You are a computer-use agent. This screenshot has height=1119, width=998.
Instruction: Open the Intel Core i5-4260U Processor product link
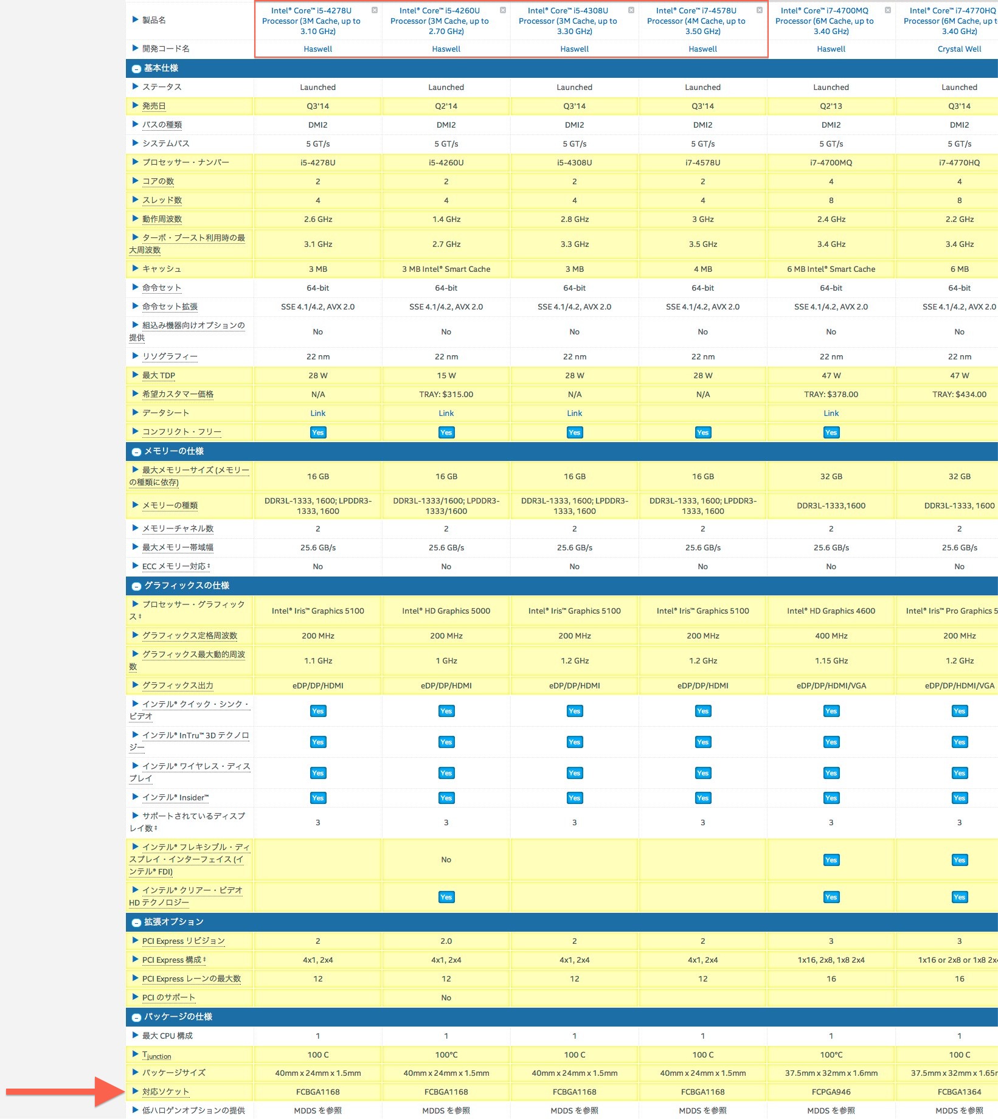tap(440, 21)
